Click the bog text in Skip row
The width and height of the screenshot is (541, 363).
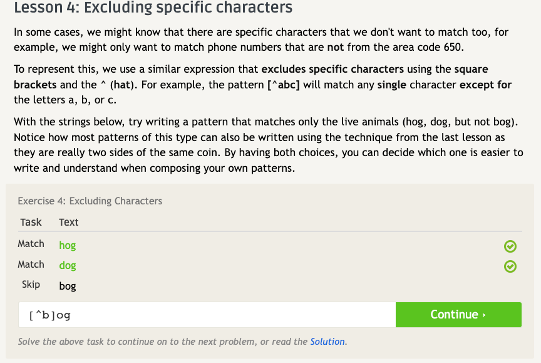coord(68,286)
